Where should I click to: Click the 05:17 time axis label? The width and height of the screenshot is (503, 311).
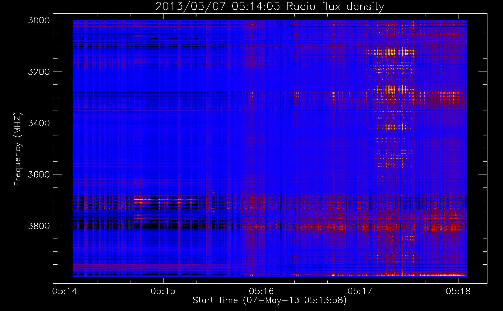360,291
